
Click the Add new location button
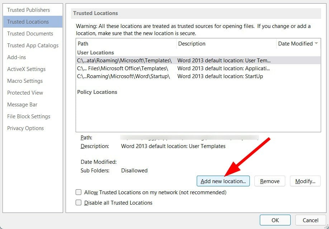click(223, 181)
